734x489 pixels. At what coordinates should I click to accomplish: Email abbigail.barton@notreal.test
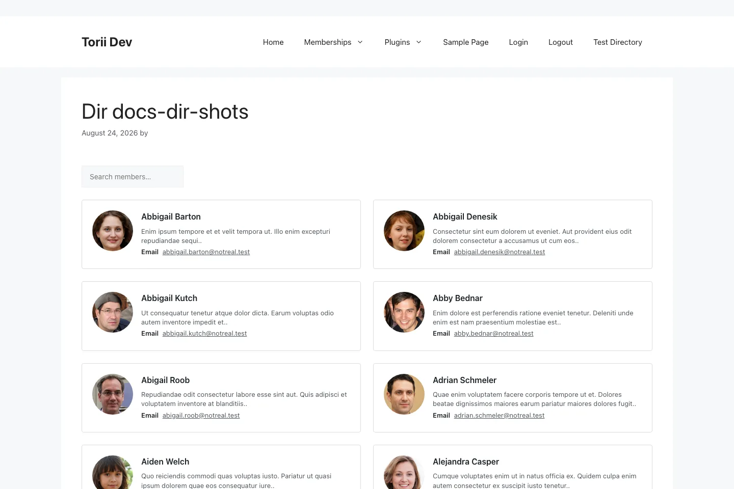pos(206,252)
